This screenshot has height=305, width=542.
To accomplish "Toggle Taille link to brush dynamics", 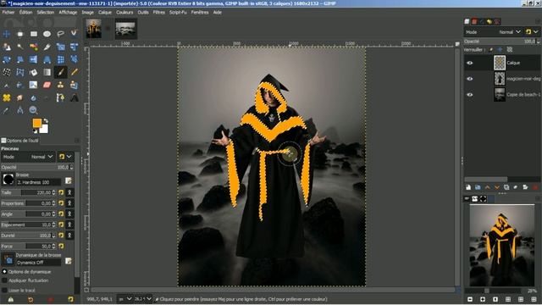I will pos(69,192).
